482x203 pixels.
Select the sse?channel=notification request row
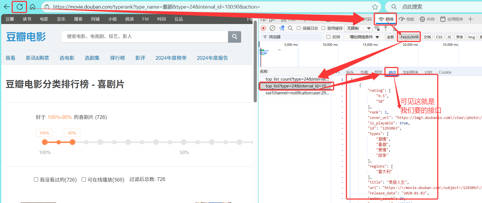pyautogui.click(x=295, y=93)
